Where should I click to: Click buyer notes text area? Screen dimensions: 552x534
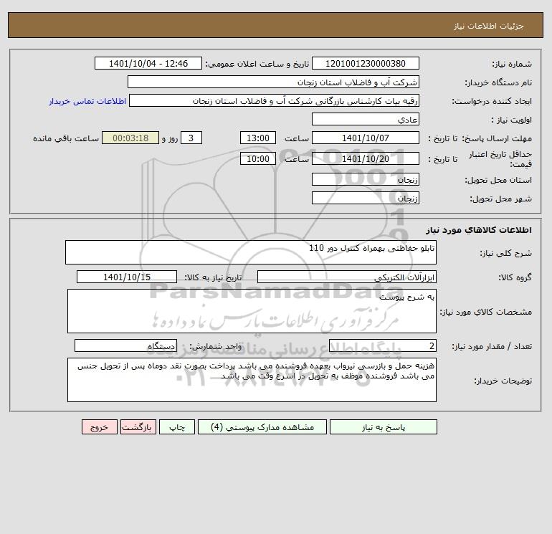[x=252, y=380]
